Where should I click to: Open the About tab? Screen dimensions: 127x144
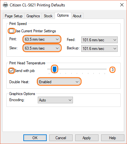click(77, 16)
